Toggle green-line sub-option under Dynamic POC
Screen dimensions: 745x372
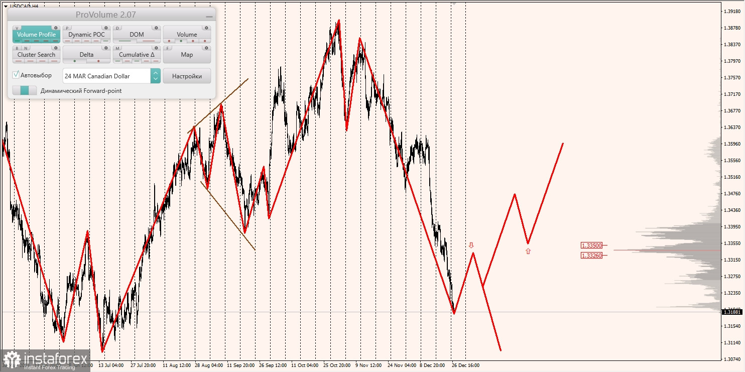[x=105, y=41]
